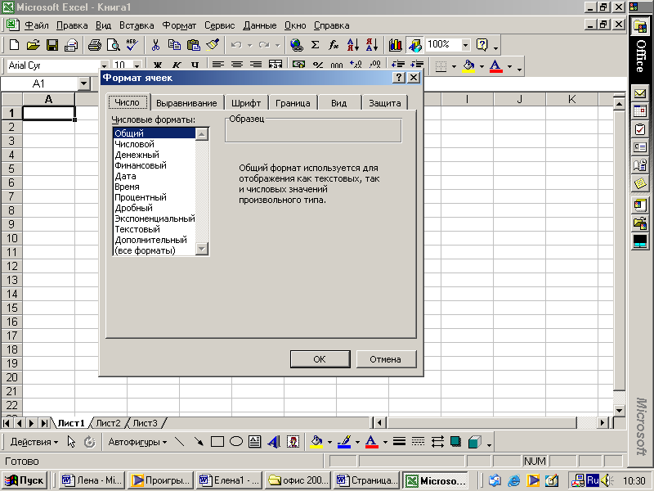The height and width of the screenshot is (491, 654).
Task: Click the Shadow style icon
Action: [x=456, y=442]
